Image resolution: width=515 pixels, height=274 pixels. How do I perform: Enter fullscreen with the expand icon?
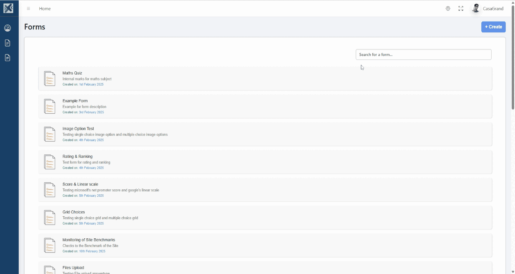tap(461, 9)
